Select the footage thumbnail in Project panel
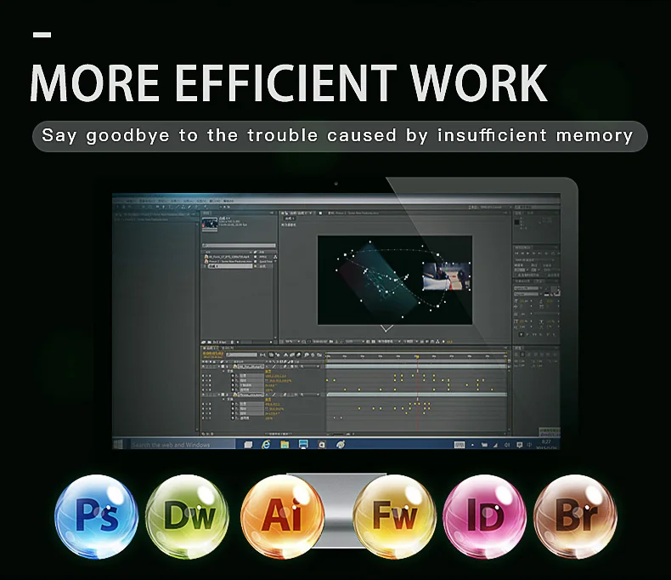 pyautogui.click(x=210, y=225)
